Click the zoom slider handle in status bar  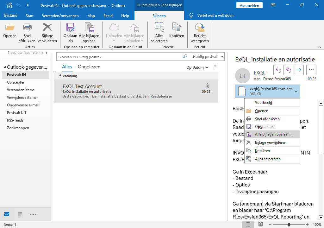point(289,225)
